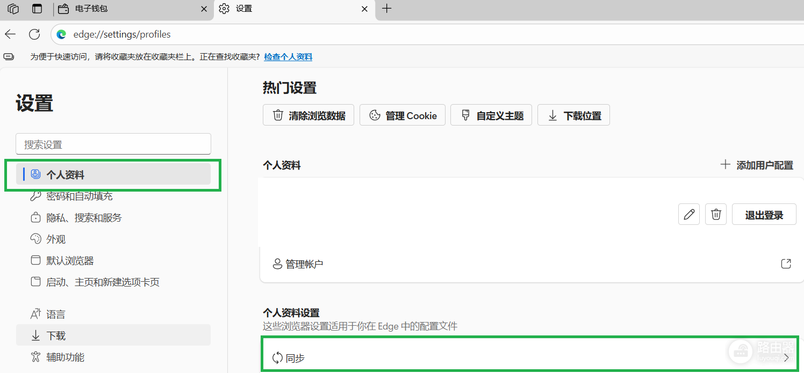804x373 pixels.
Task: Click the Edge logo in address bar
Action: point(62,34)
